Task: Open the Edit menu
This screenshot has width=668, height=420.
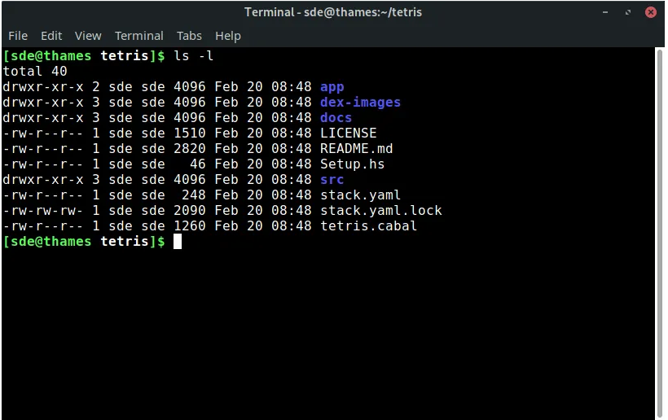Action: click(51, 36)
